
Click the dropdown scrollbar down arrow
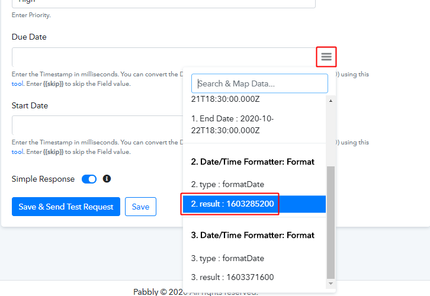330,284
